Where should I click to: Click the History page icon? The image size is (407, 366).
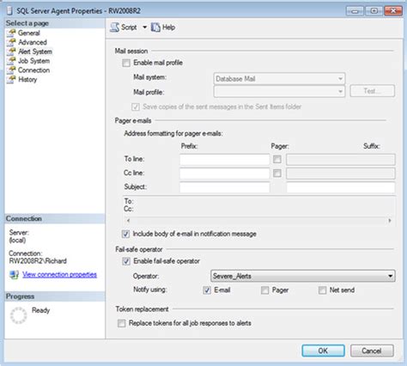coord(11,79)
